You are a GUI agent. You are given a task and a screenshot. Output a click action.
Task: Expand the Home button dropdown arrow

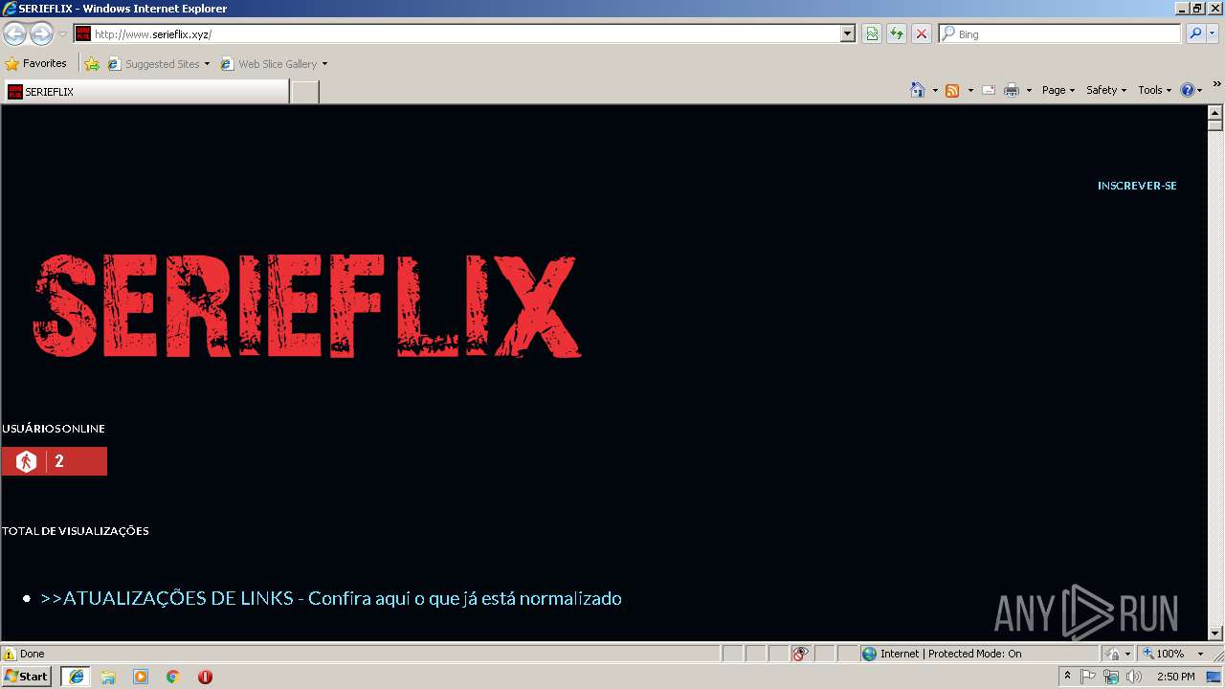[935, 90]
